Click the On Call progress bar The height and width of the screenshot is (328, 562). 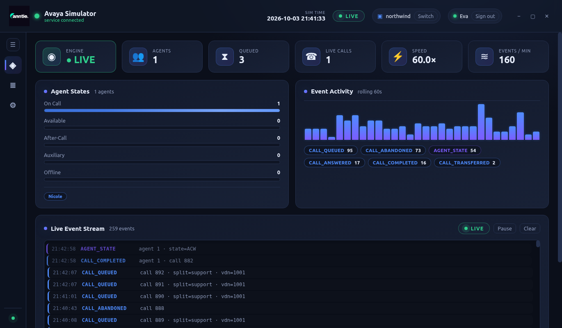point(162,110)
